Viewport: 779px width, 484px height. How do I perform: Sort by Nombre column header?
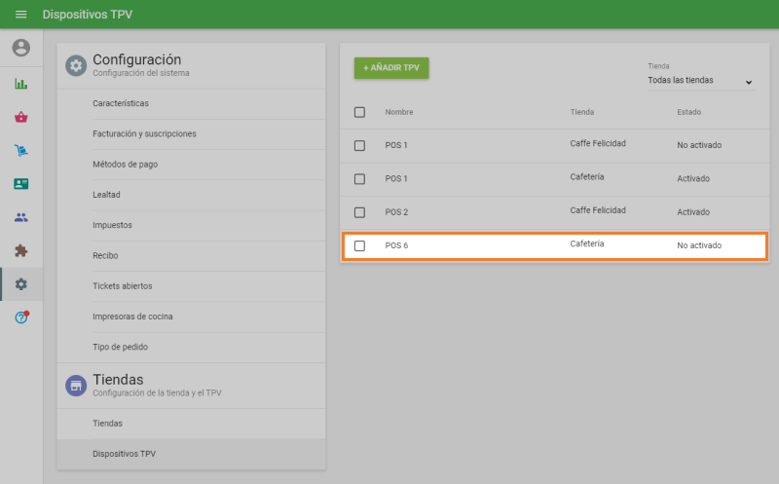point(399,112)
